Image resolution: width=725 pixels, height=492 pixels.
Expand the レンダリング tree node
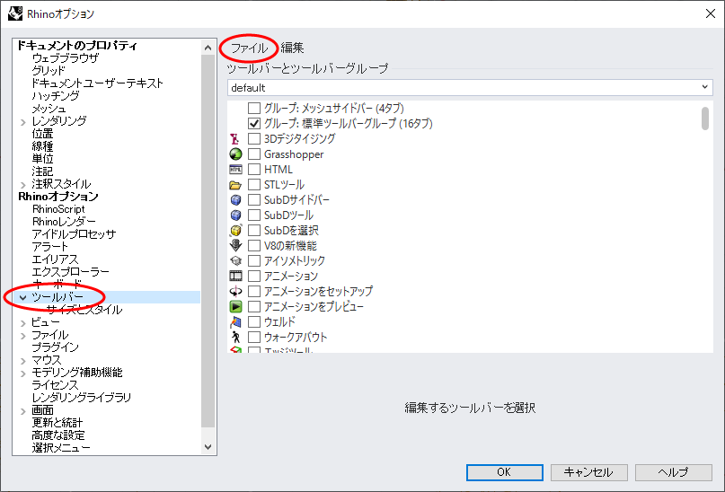click(22, 121)
